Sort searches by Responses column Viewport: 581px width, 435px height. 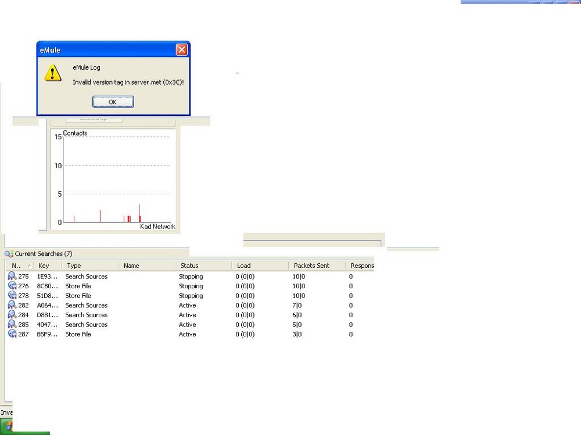click(360, 266)
